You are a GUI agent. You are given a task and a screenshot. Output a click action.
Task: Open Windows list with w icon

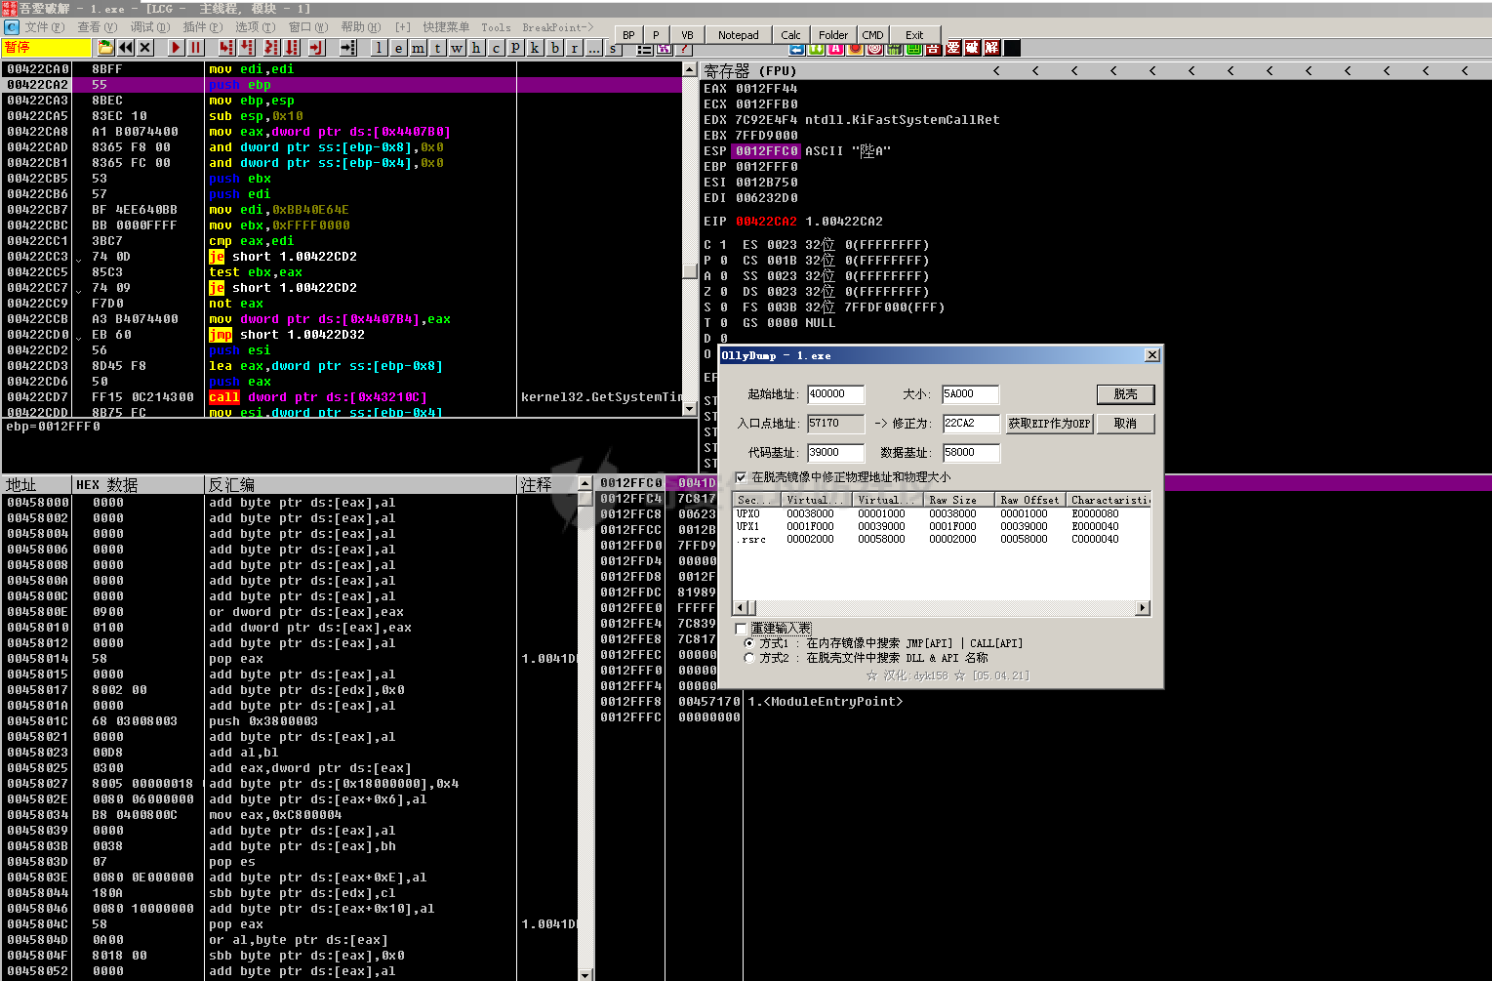(x=457, y=47)
